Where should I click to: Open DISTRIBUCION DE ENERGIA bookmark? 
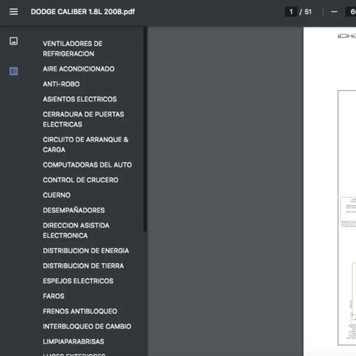pyautogui.click(x=86, y=250)
